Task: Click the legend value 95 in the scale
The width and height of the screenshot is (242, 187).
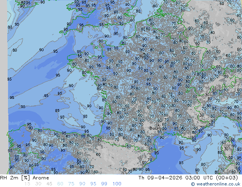Action: [x=93, y=184]
